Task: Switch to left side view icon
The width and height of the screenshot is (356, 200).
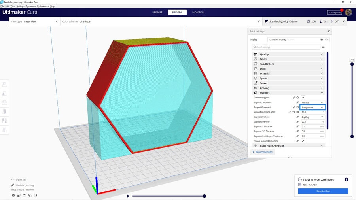Action: coord(30,196)
